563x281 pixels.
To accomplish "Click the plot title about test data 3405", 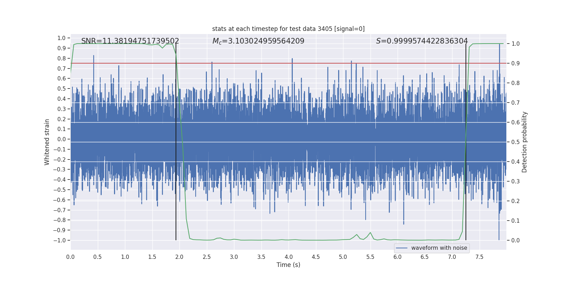I will click(x=288, y=29).
